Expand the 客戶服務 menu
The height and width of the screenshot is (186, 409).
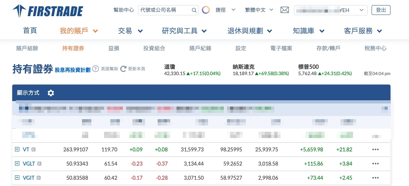click(x=363, y=31)
